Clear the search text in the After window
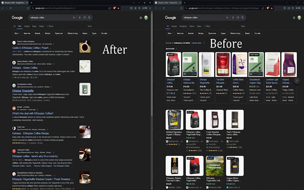The height and width of the screenshot is (190, 304). (x=74, y=18)
